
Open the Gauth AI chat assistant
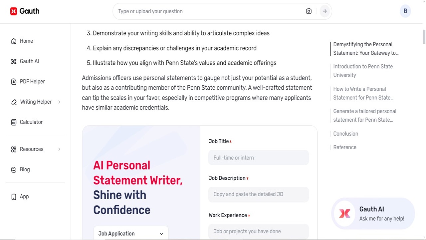pos(373,214)
